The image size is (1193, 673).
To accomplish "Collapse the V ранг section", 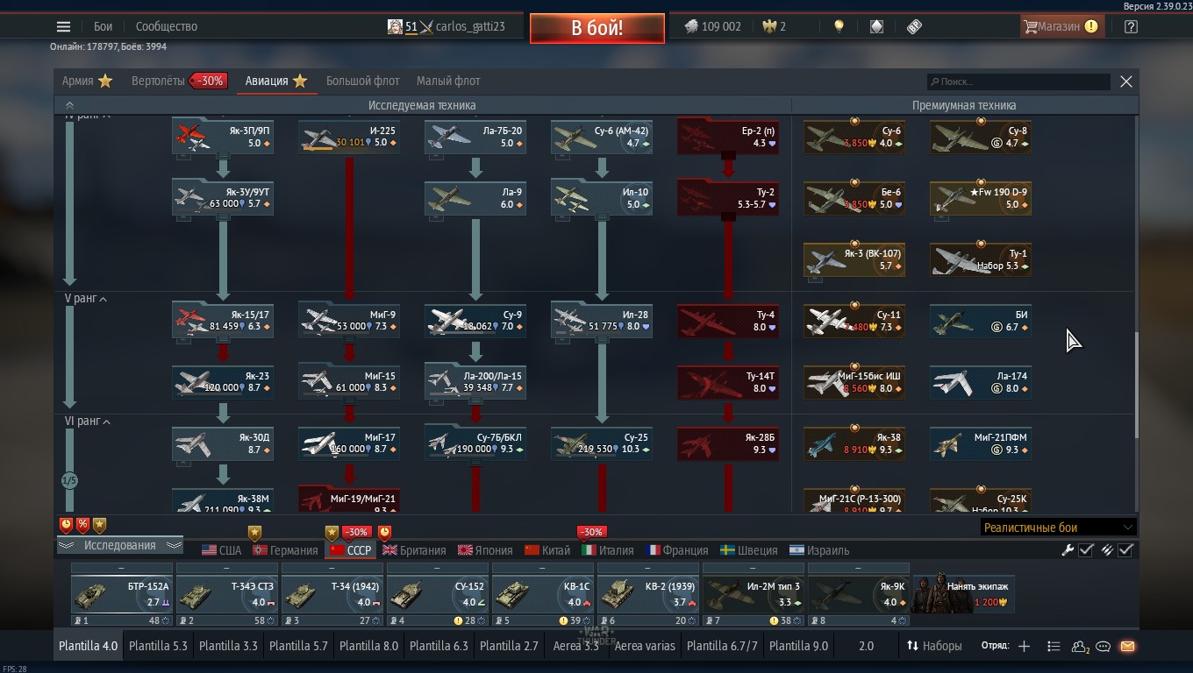I will tap(85, 299).
